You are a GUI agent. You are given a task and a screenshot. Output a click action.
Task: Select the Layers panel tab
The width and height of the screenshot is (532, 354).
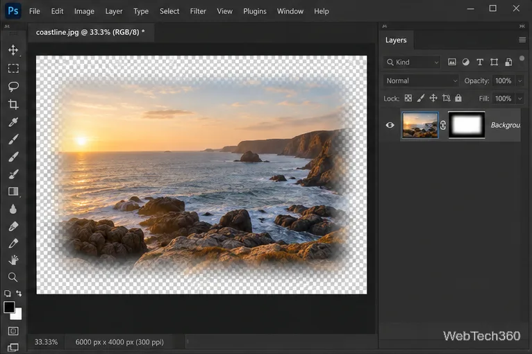[x=396, y=40]
